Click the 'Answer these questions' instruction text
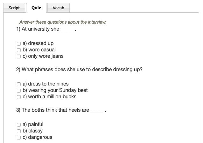This screenshot has height=143, width=203. [x=63, y=22]
